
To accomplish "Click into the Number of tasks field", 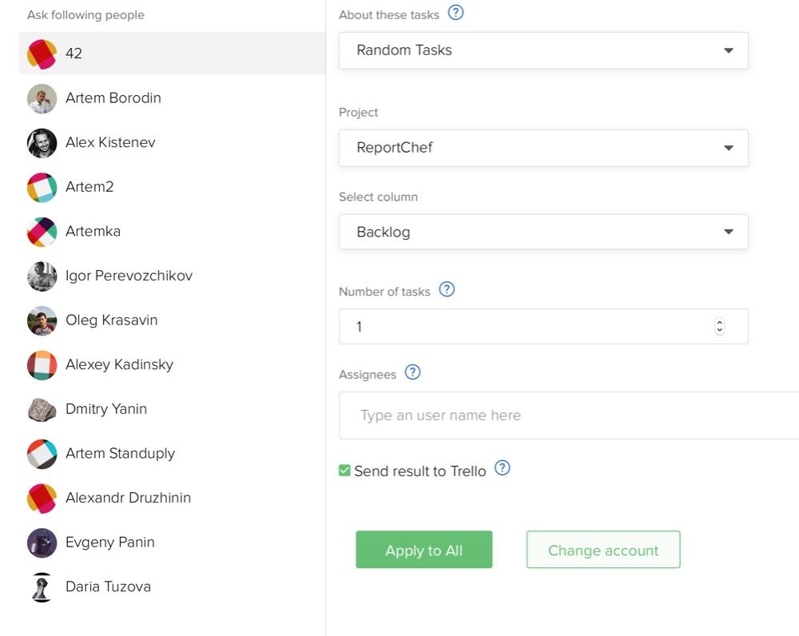I will click(x=543, y=326).
